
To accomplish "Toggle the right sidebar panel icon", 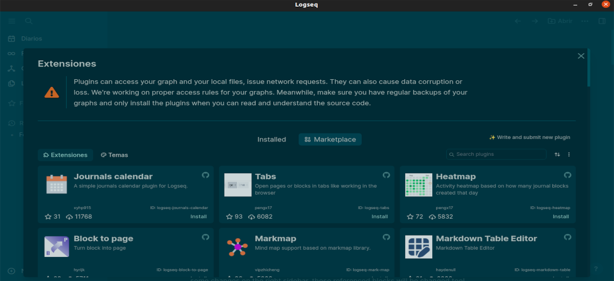I will pyautogui.click(x=602, y=21).
